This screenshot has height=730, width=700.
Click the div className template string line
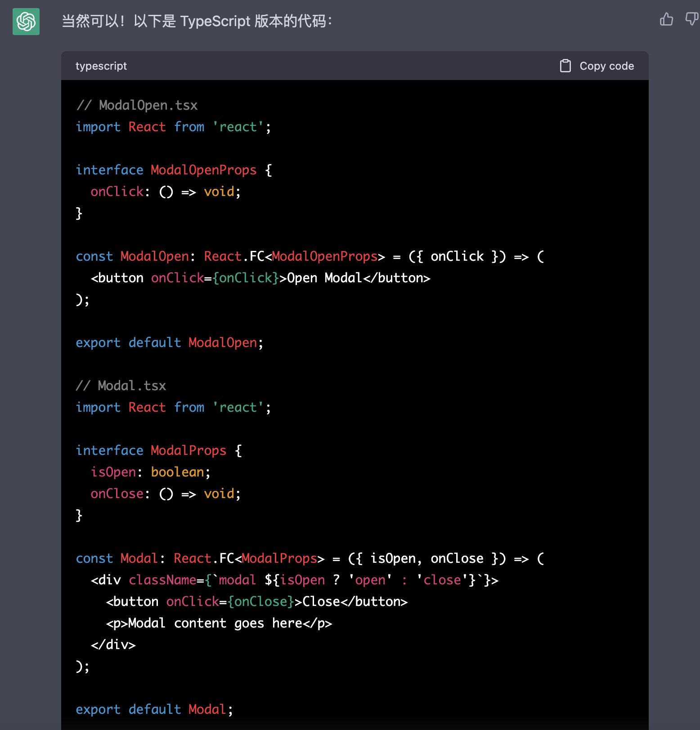294,580
